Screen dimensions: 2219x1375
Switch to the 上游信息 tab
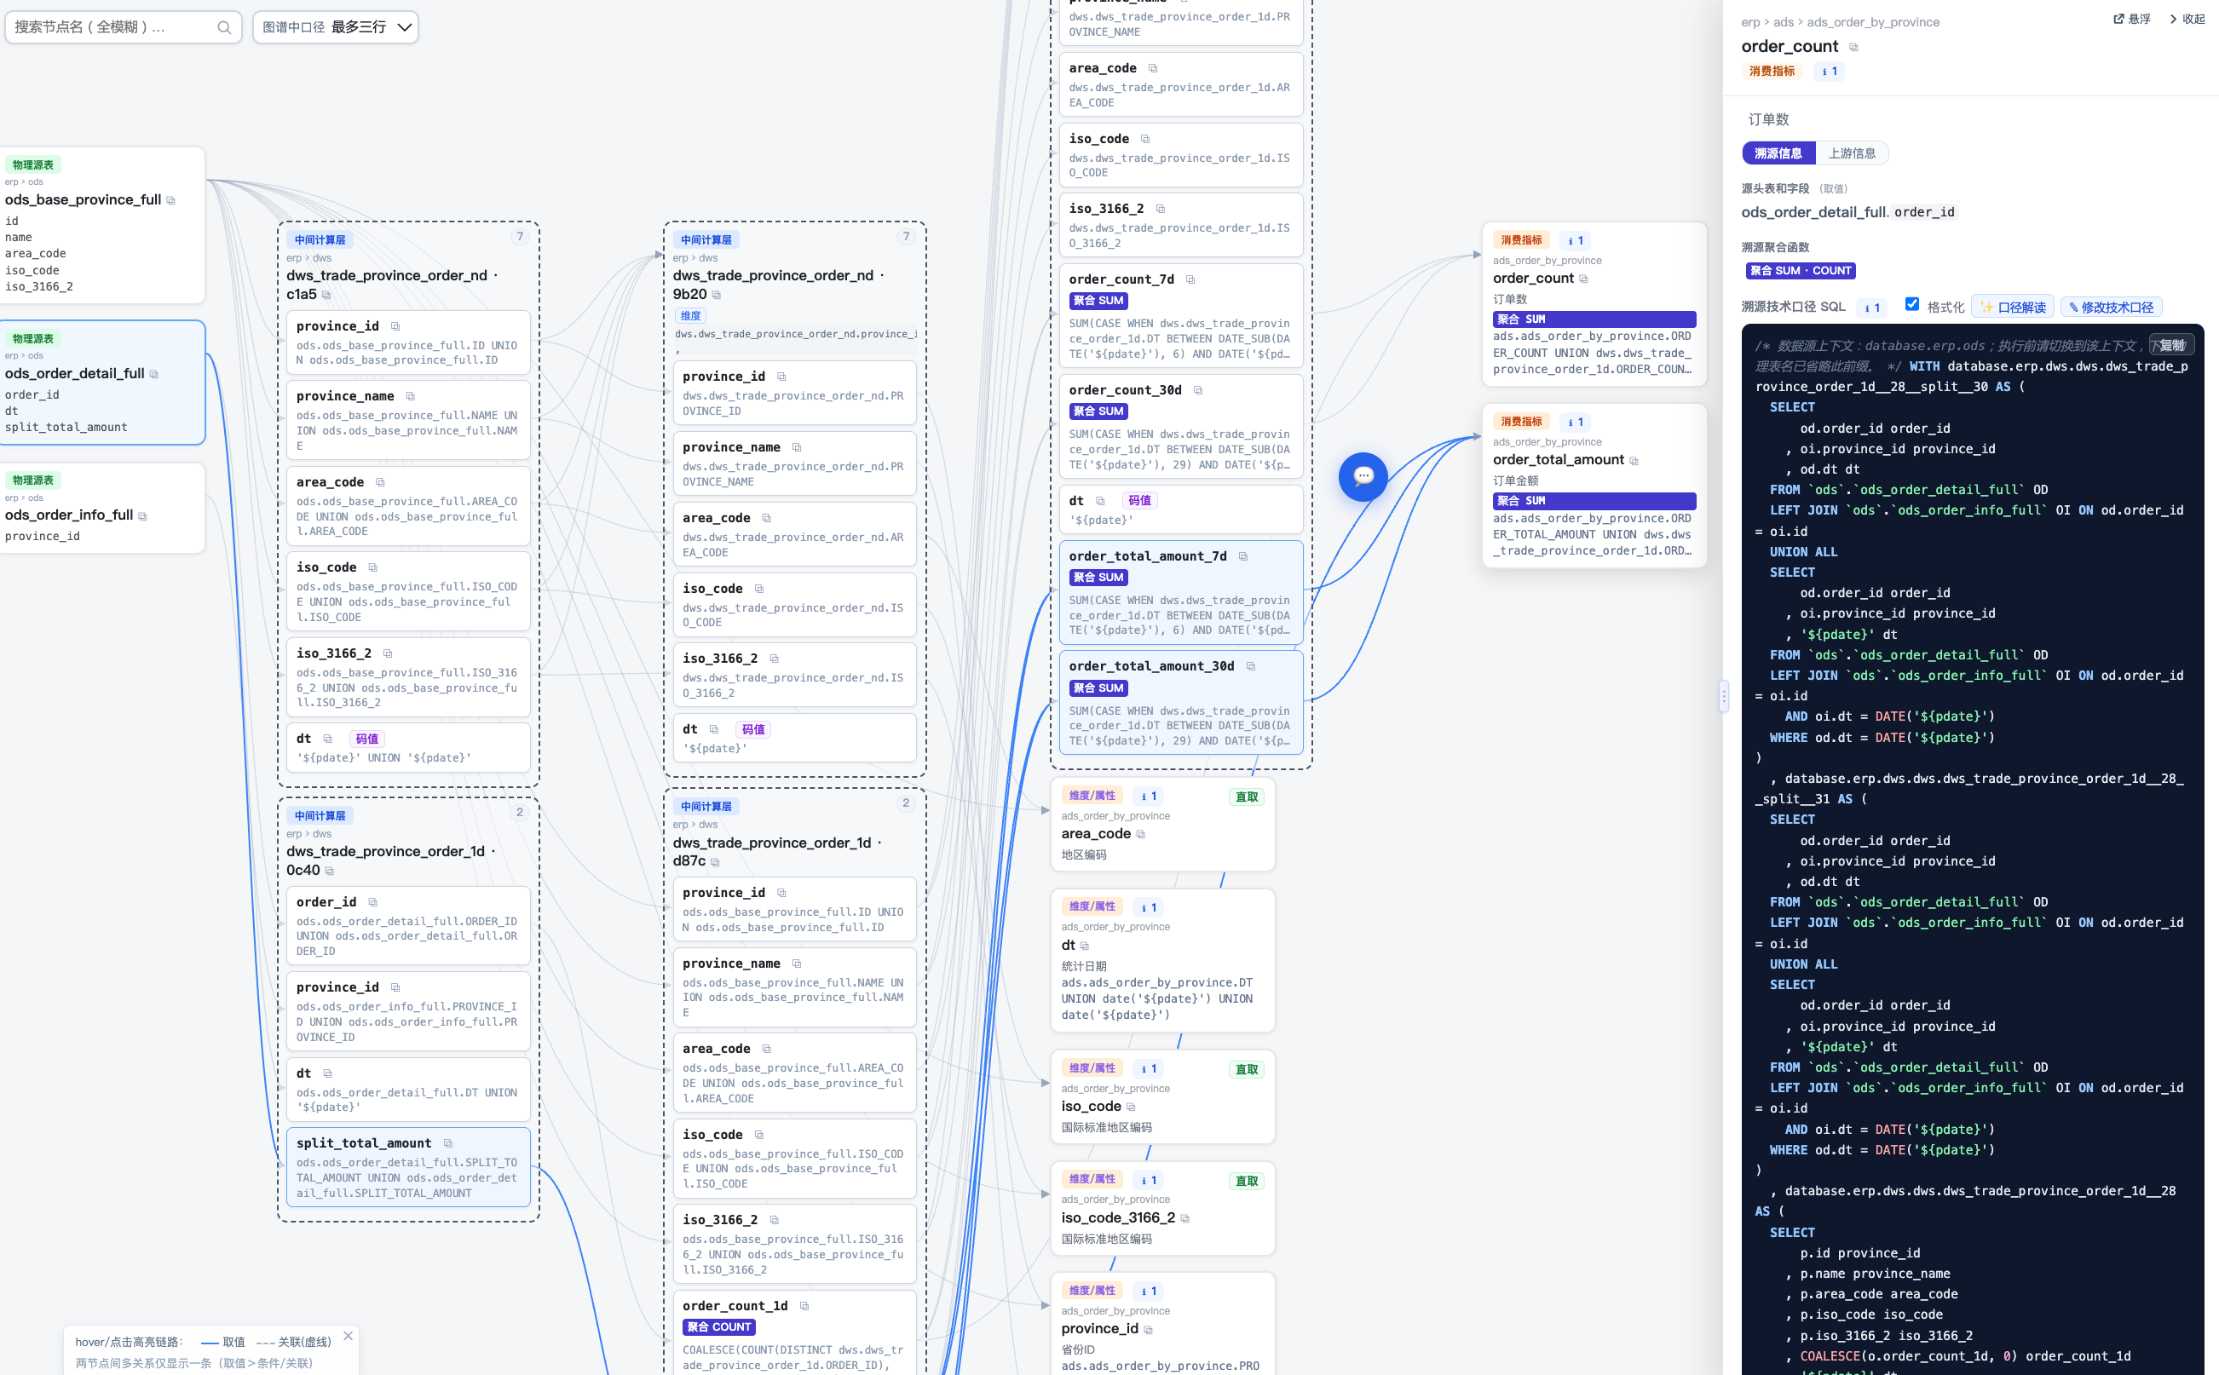1852,153
